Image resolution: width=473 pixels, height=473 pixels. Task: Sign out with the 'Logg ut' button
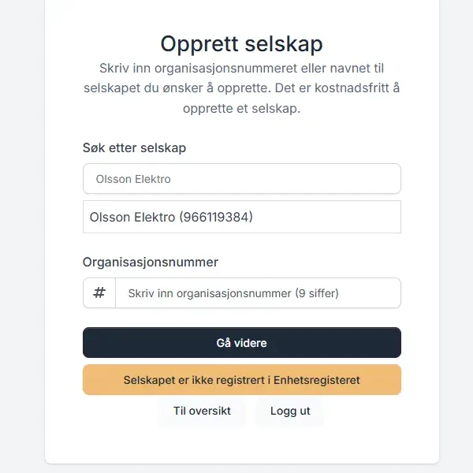290,411
